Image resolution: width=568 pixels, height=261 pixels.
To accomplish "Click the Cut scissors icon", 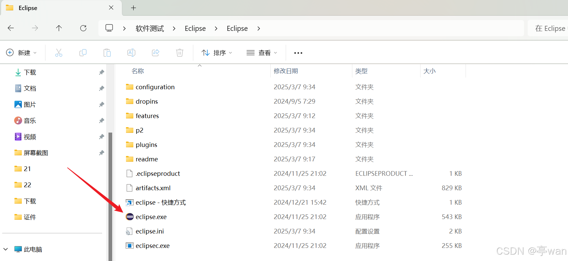I will (x=59, y=53).
